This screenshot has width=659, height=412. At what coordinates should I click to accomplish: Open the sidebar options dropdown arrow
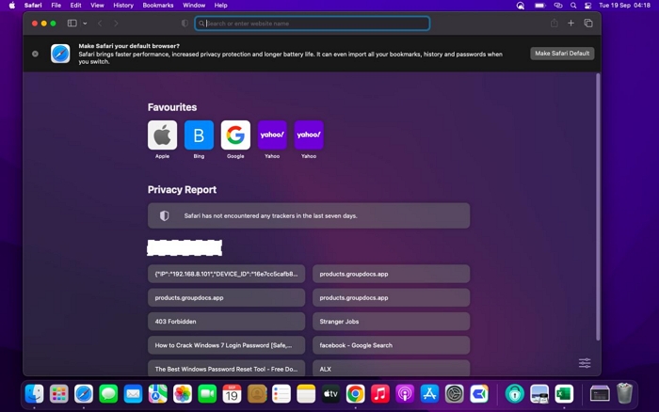(x=85, y=24)
